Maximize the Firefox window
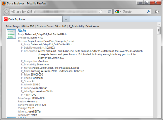This screenshot has width=163, height=120. pyautogui.click(x=147, y=3)
